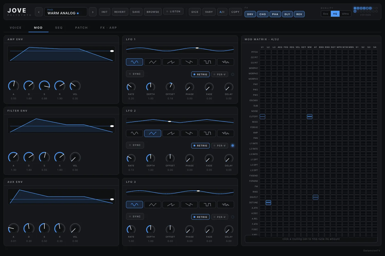385x256 pixels.
Task: Open the preset BROWSE button
Action: (153, 12)
